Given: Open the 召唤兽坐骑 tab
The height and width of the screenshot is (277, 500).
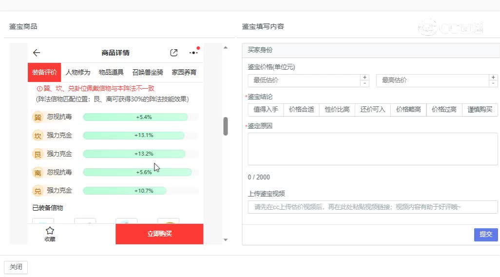Looking at the screenshot, I should click(x=147, y=72).
